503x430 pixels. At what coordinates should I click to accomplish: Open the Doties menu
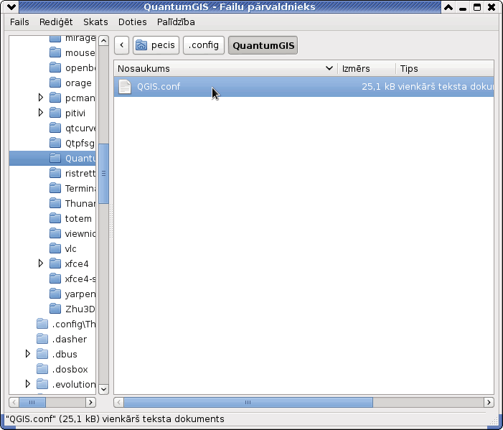pos(132,22)
